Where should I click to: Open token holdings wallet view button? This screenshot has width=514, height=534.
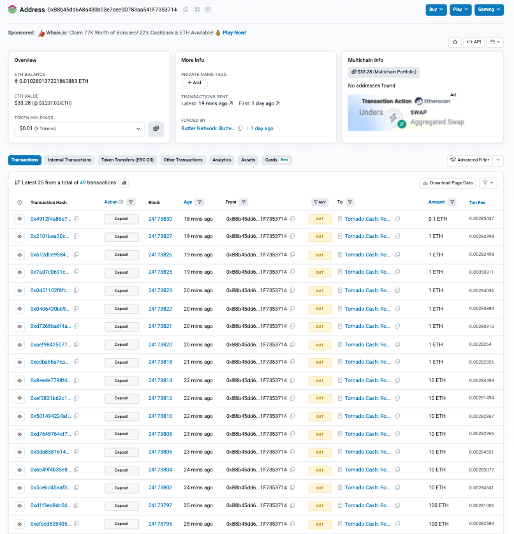click(x=156, y=129)
